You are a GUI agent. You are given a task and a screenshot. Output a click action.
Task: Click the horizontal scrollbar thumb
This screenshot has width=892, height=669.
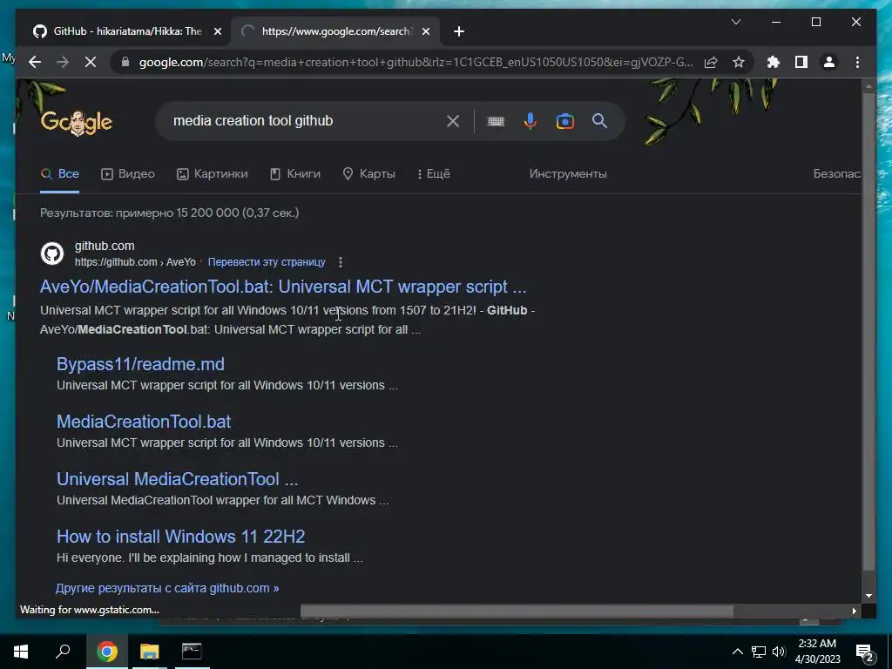(517, 611)
